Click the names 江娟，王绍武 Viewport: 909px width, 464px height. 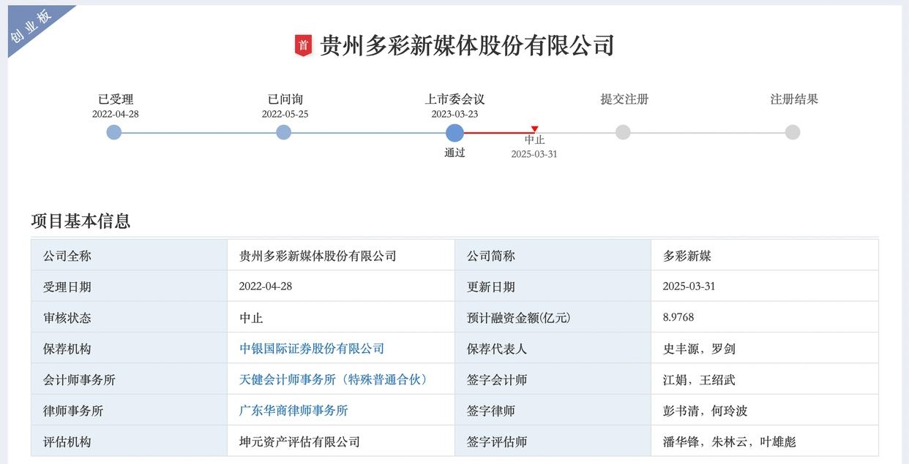[699, 380]
